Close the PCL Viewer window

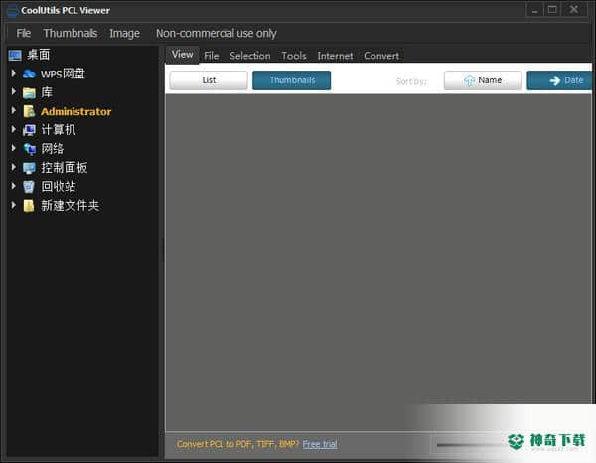click(x=574, y=10)
